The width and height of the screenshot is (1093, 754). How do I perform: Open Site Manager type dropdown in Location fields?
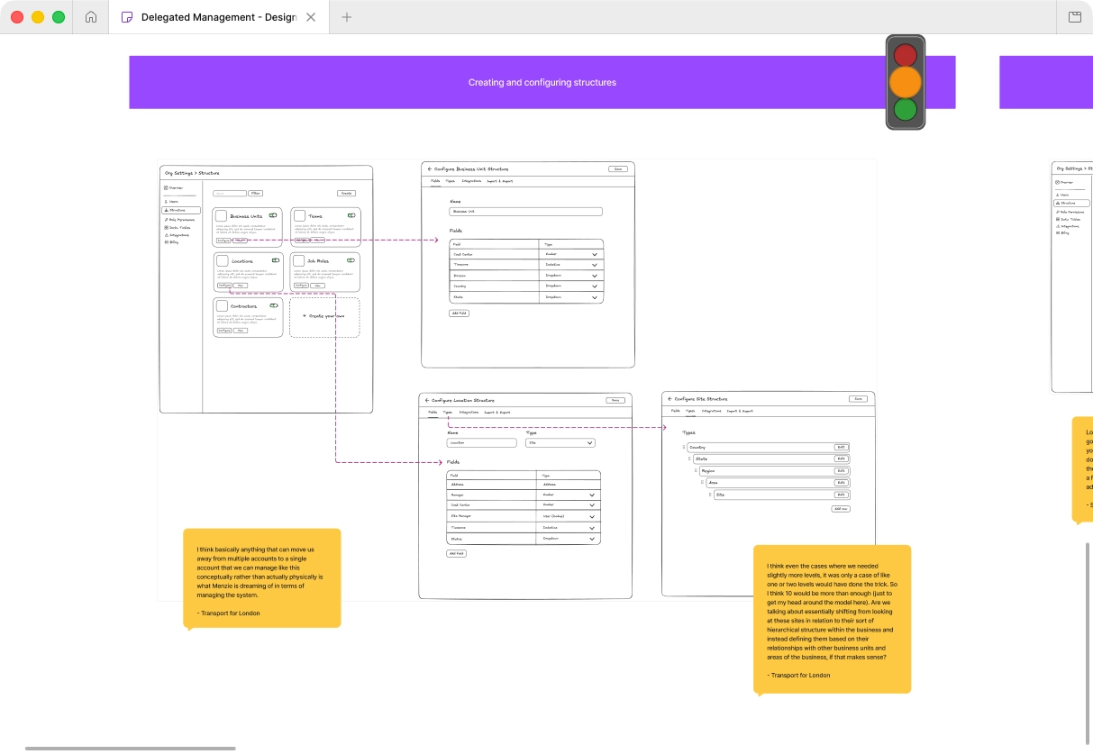[592, 517]
